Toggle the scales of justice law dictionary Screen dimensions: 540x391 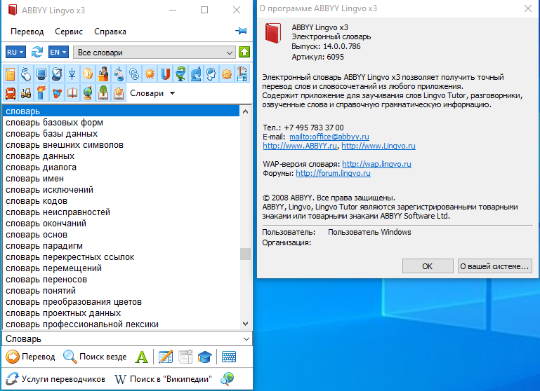[x=119, y=74]
